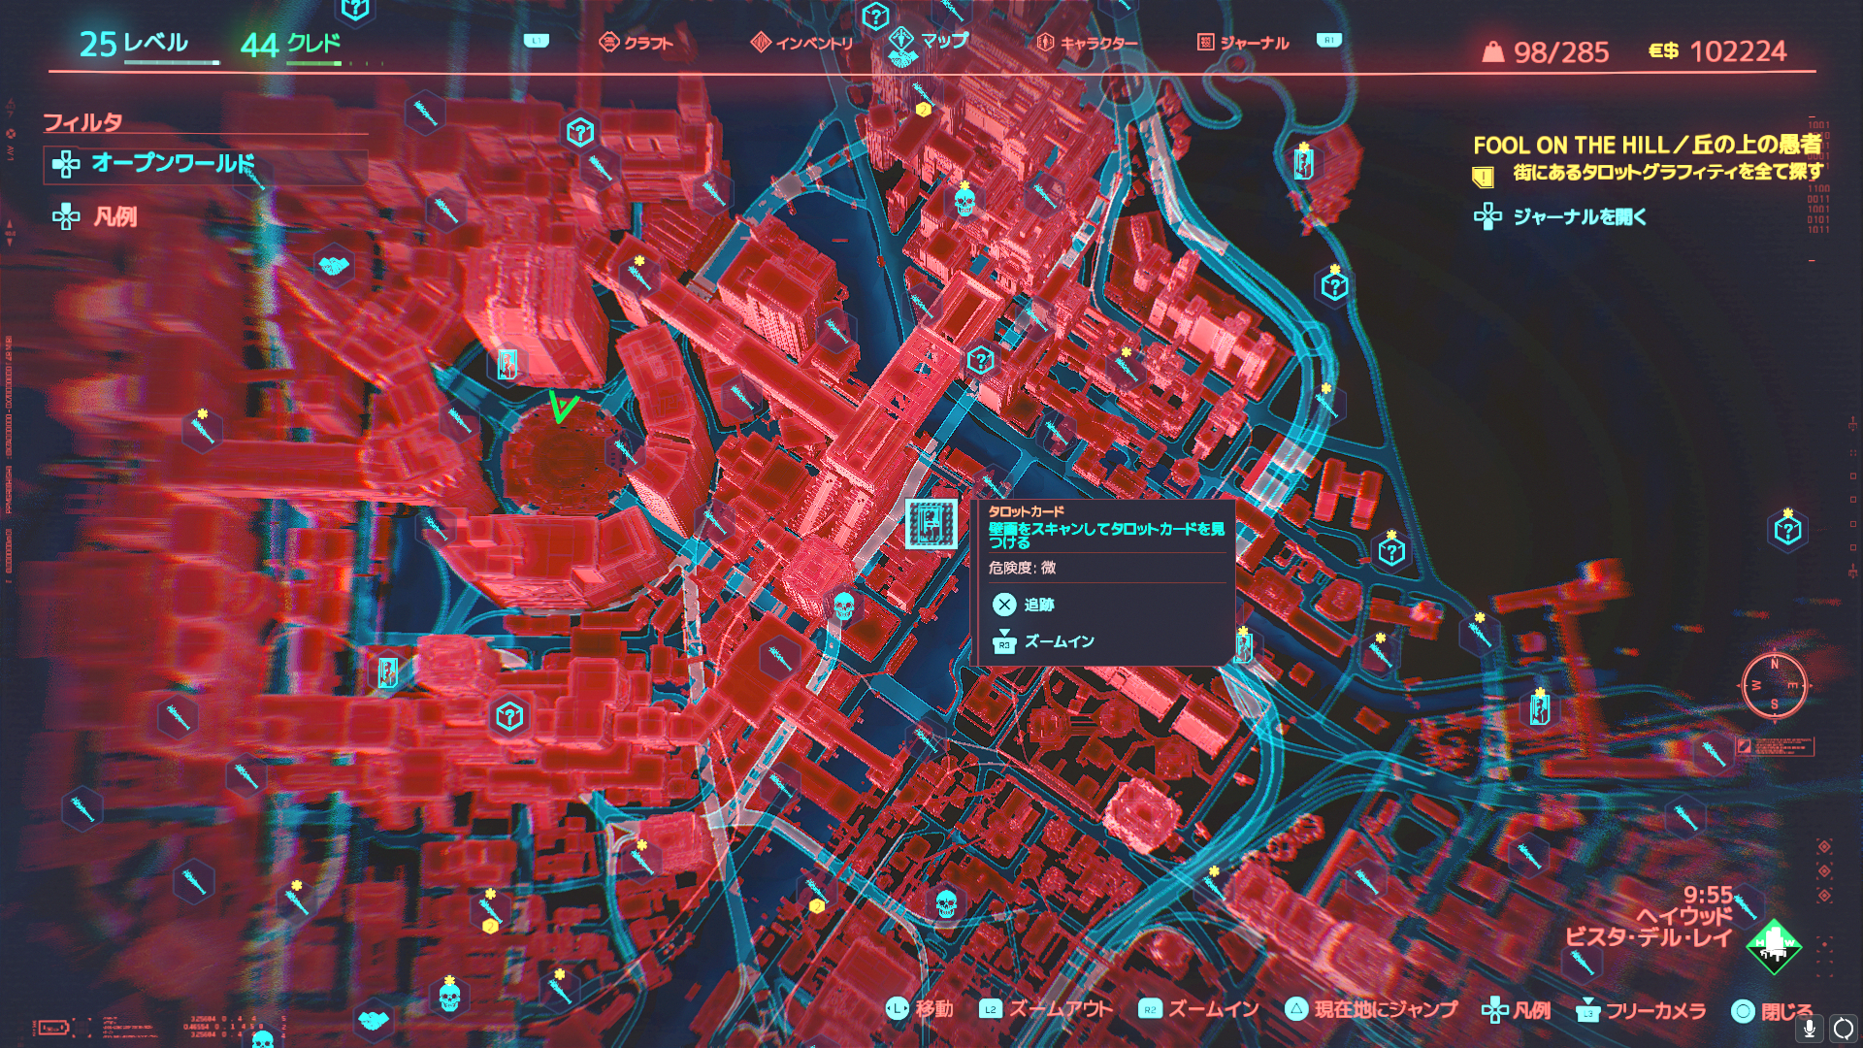Select question mark marker above the time display
Viewport: 1863px width, 1048px height.
(1787, 530)
